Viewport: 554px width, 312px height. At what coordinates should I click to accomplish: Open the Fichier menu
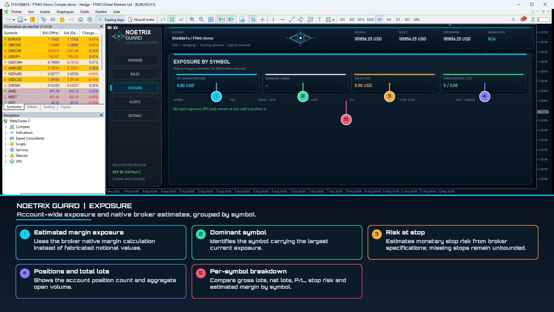point(16,12)
